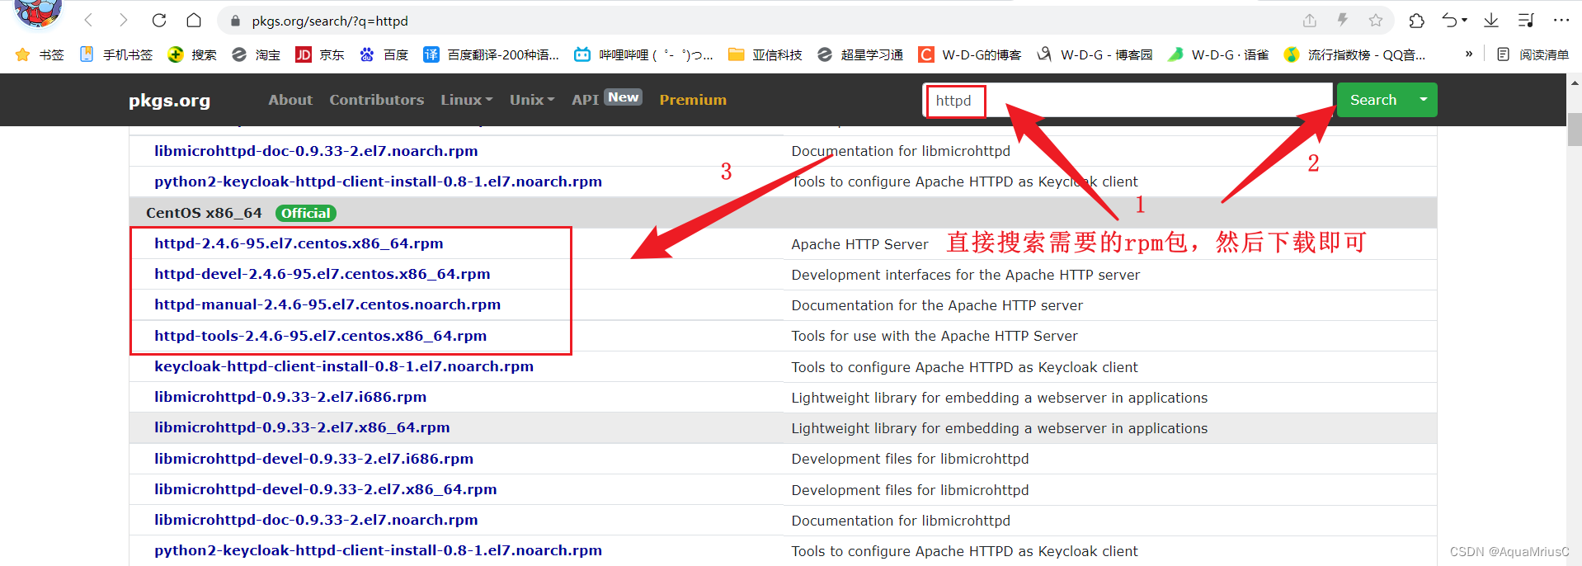This screenshot has height=566, width=1582.
Task: Open the browser three-dot menu
Action: [x=1561, y=21]
